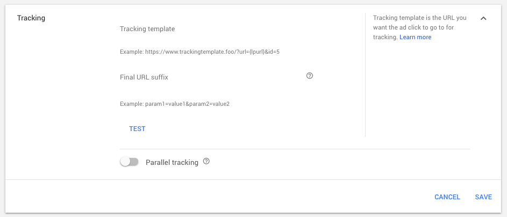Image resolution: width=507 pixels, height=217 pixels.
Task: Run the TEST button for tracking setup
Action: [x=137, y=129]
